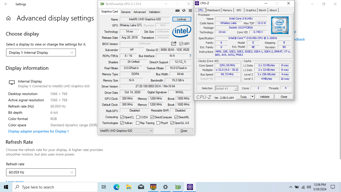Click the CPU-Z processor Name value field
341x192 pixels.
coord(241,18)
